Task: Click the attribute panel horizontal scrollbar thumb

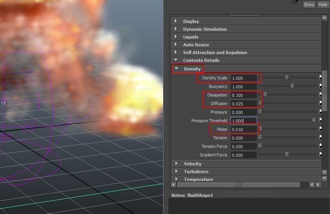Action: [238, 185]
